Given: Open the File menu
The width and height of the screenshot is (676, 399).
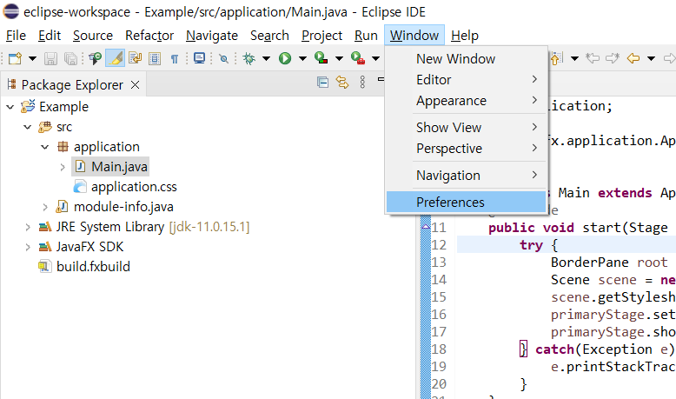Looking at the screenshot, I should (x=16, y=36).
